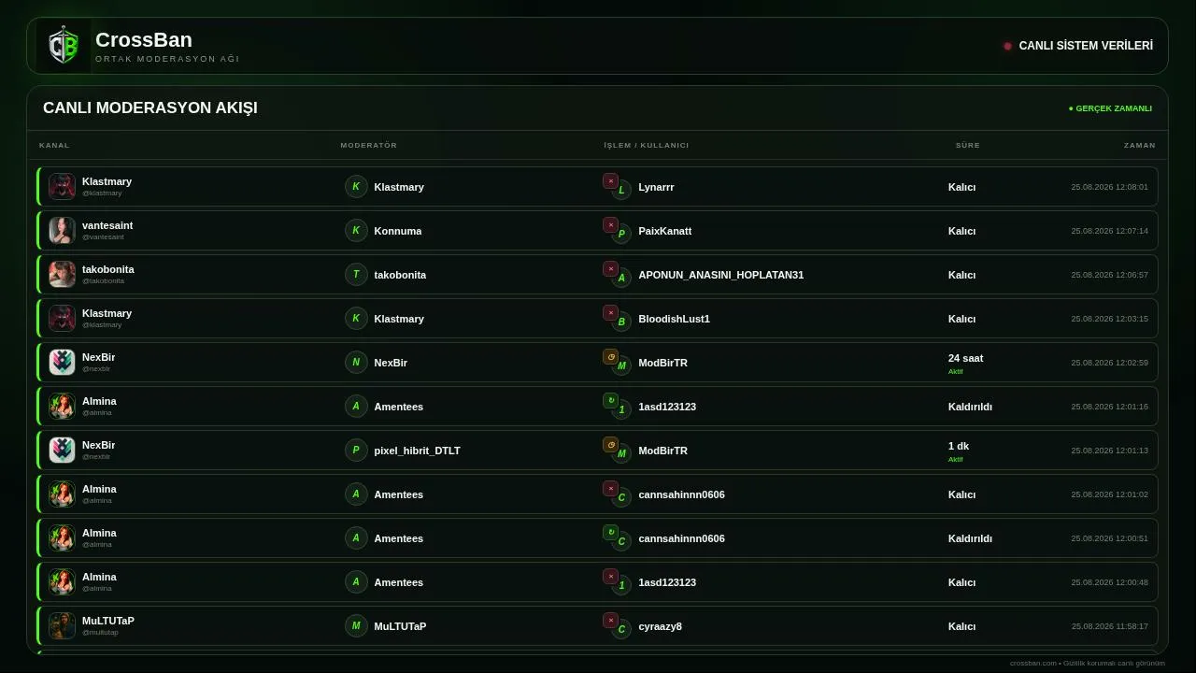Click the crossban.com footer link

(1032, 664)
